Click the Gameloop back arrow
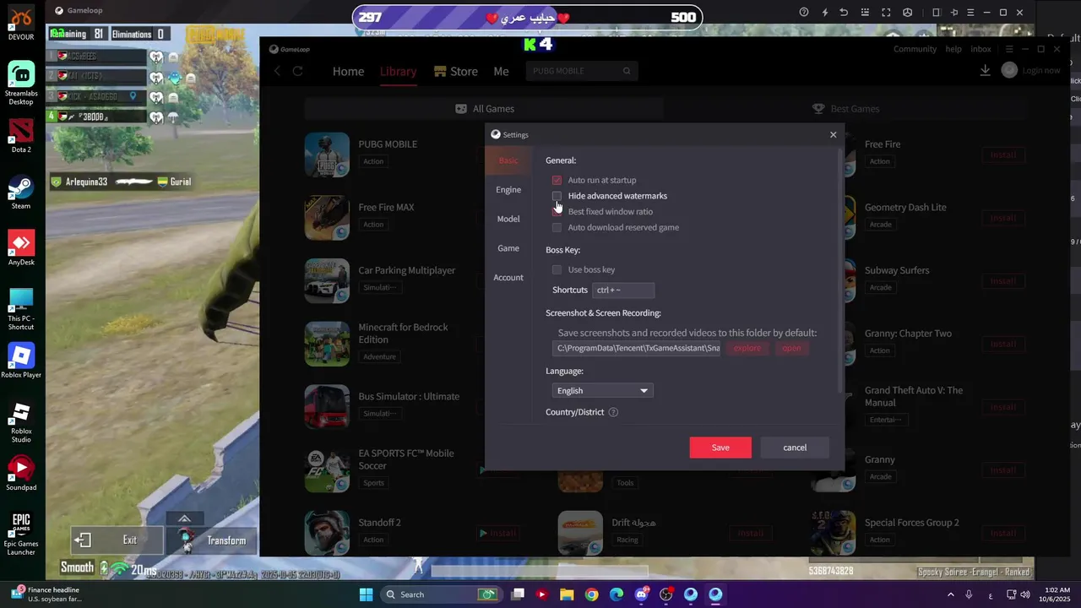Screen dimensions: 1081x608 pos(277,71)
